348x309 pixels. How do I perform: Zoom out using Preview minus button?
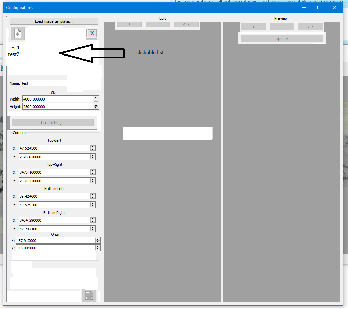pyautogui.click(x=282, y=27)
